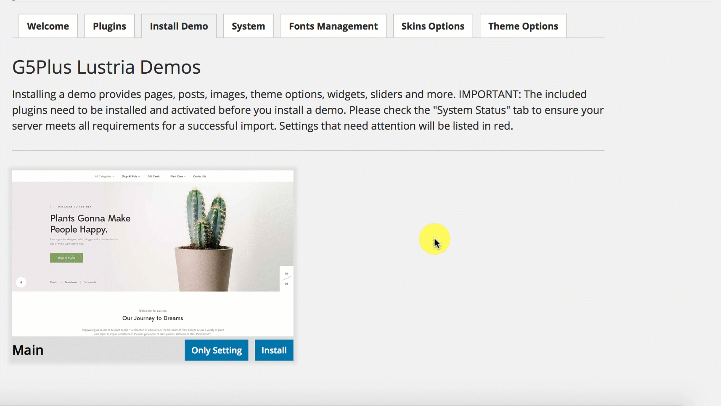Click the Main demo preview thumbnail
Viewport: 721px width, 406px height.
tap(153, 253)
